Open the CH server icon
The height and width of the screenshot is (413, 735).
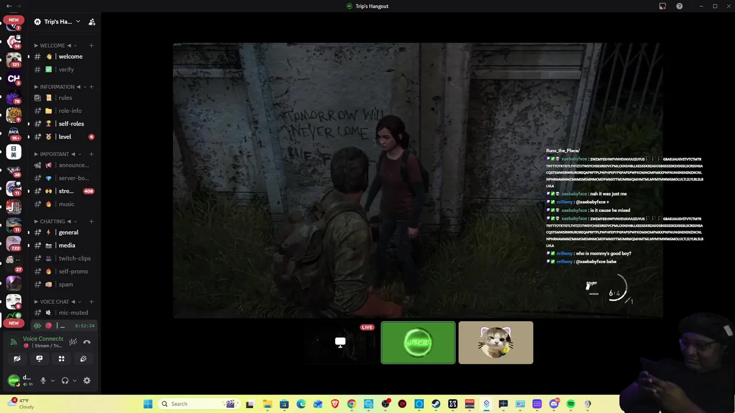[x=14, y=79]
